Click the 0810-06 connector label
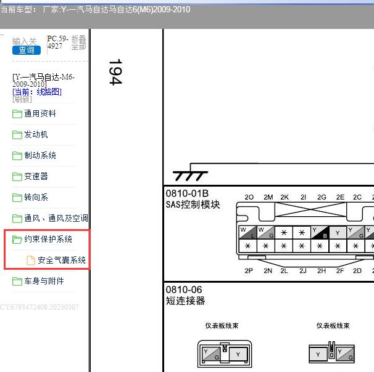 184,289
